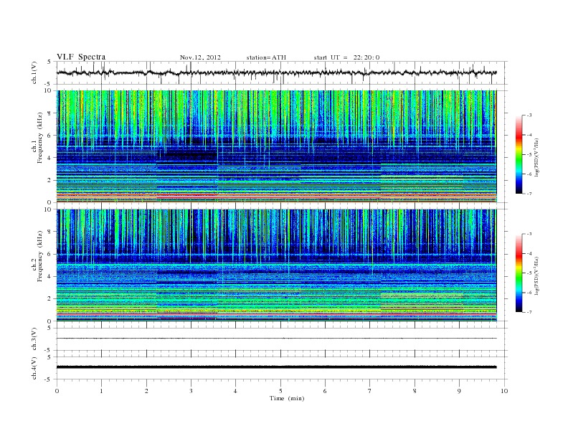
Task: Click inside the ch.2 spectrogram panel
Action: 276,265
